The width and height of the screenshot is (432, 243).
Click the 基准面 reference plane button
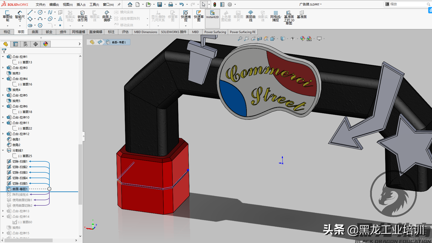point(301,16)
